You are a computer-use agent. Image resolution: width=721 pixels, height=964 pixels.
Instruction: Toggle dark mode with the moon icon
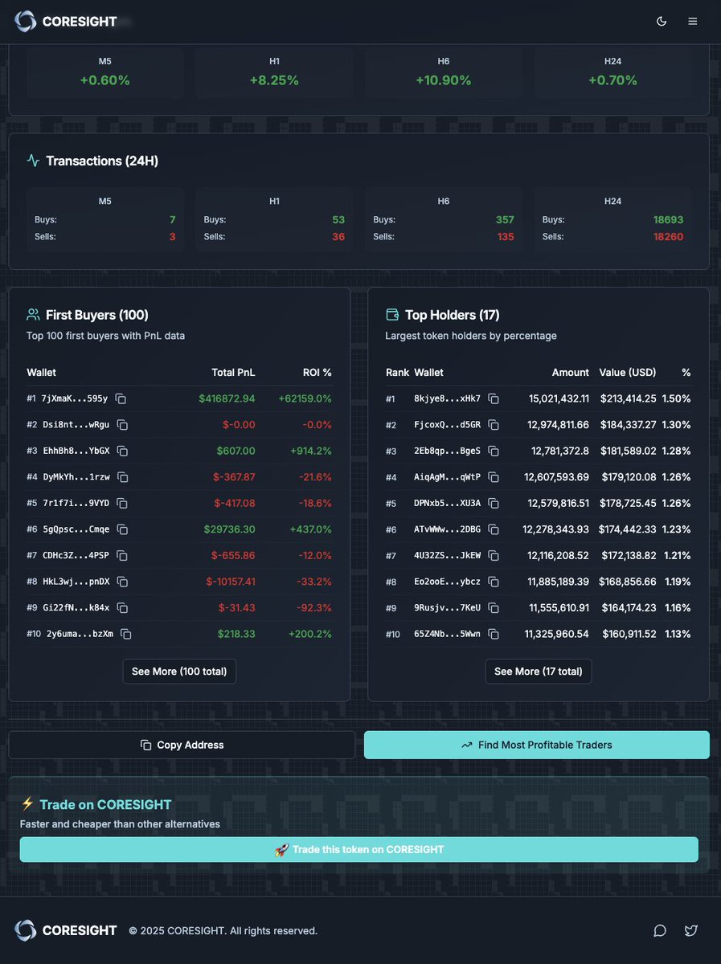click(661, 21)
